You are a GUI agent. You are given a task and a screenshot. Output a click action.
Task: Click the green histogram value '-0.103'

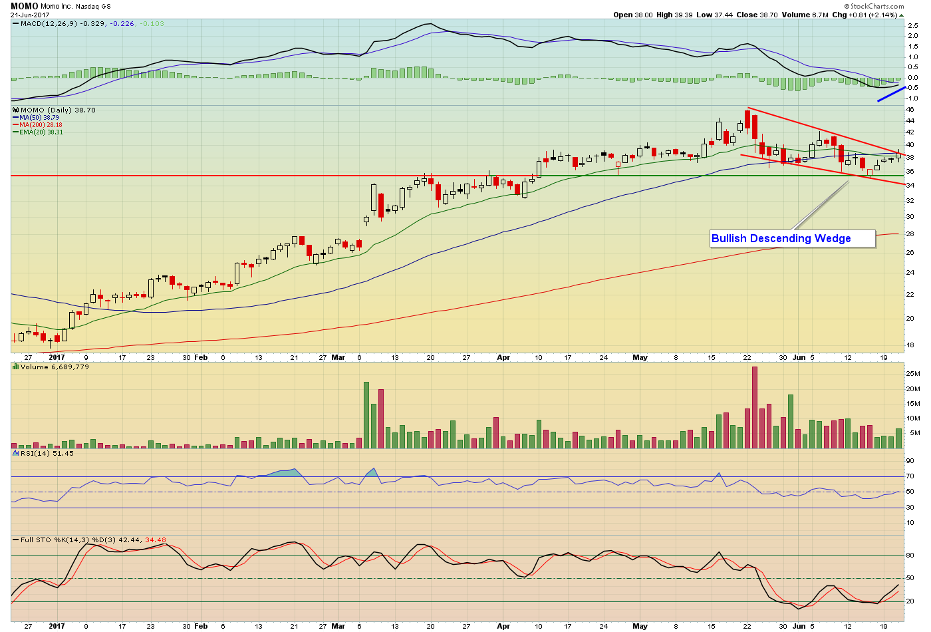tap(153, 24)
